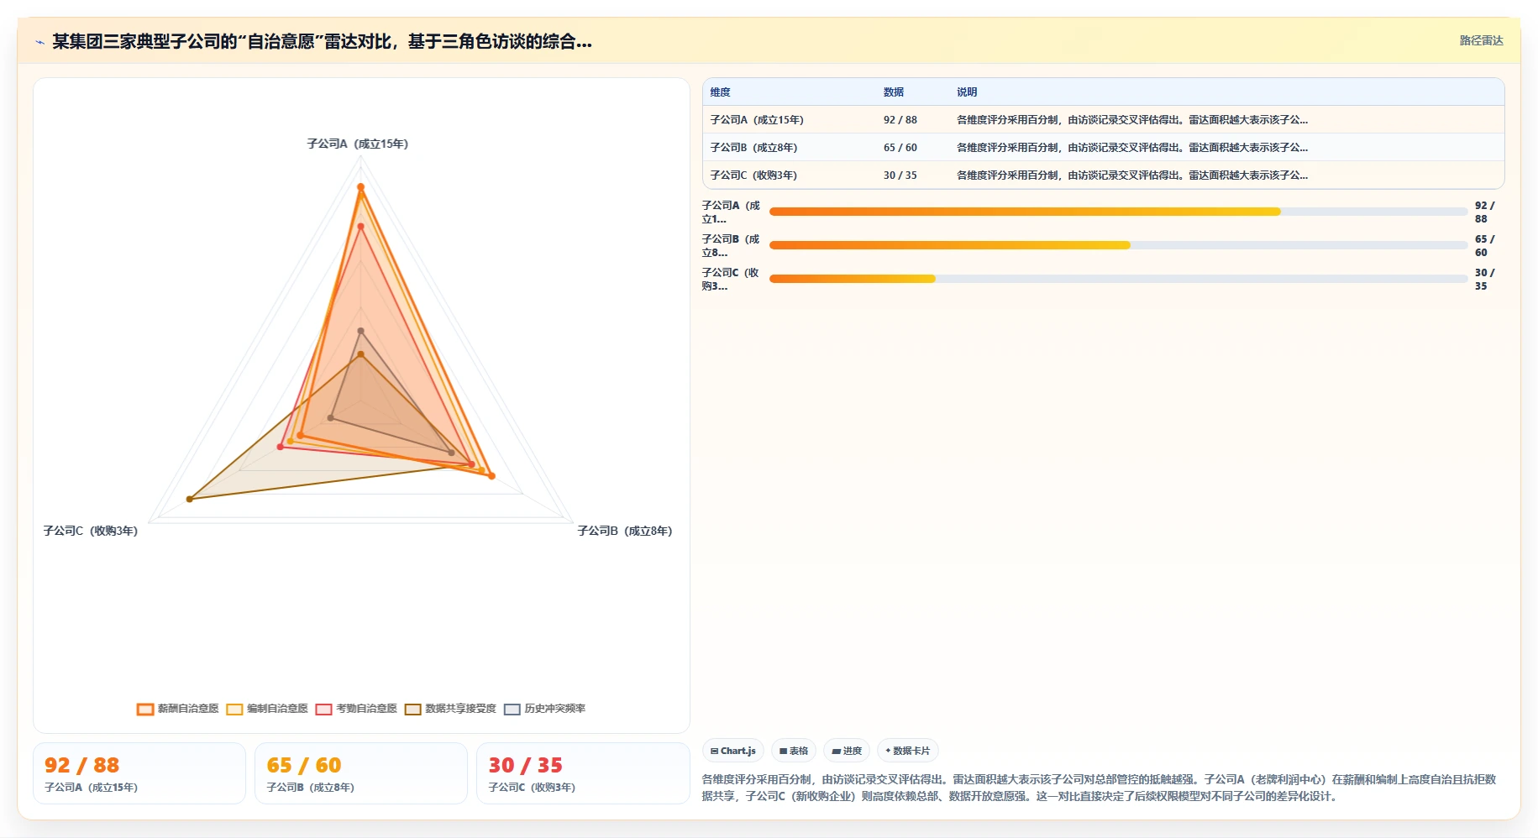Toggle the 薪酬自治意愿 legend series
Image resolution: width=1538 pixels, height=838 pixels.
[178, 709]
